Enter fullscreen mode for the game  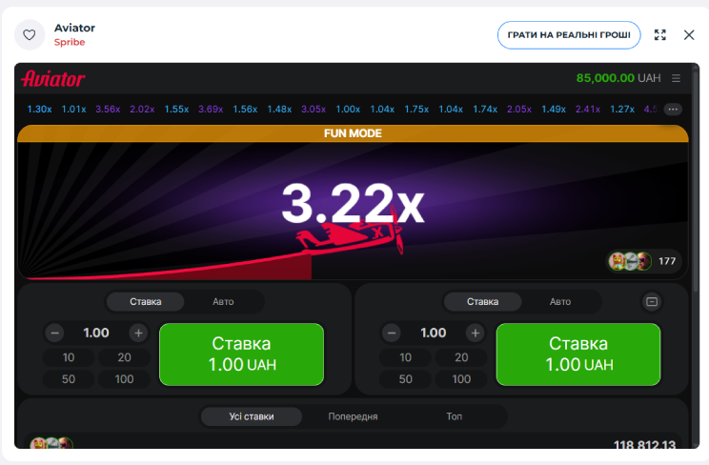(x=659, y=35)
